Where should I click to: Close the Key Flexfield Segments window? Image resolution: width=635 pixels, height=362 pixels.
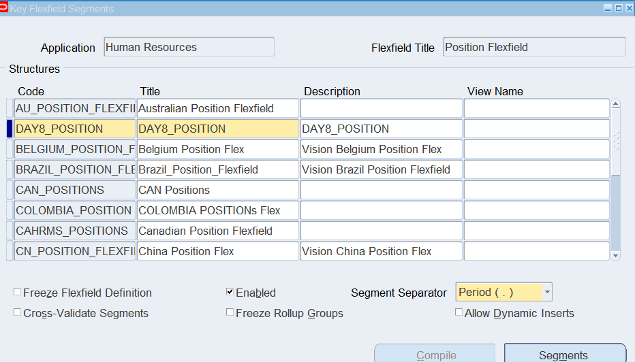point(628,8)
